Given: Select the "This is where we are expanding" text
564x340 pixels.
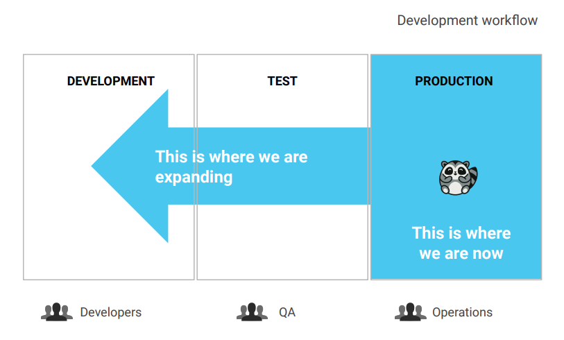Looking at the screenshot, I should click(231, 167).
